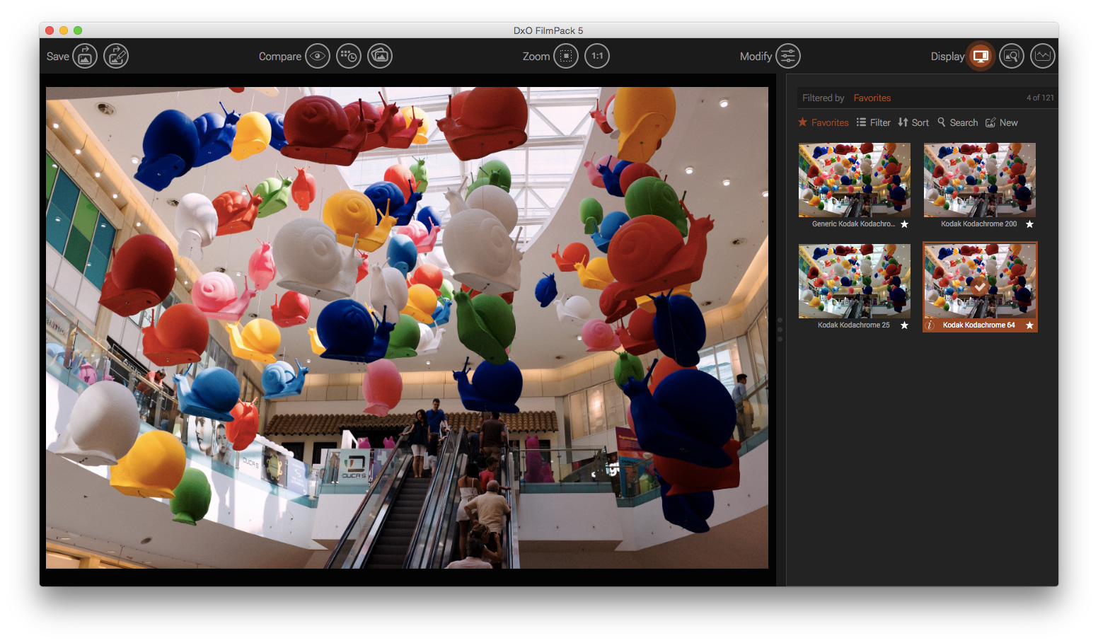
Task: Open the snapshots history icon in Compare
Action: 348,56
